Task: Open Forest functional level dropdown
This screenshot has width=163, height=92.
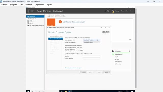Action: (x=91, y=40)
